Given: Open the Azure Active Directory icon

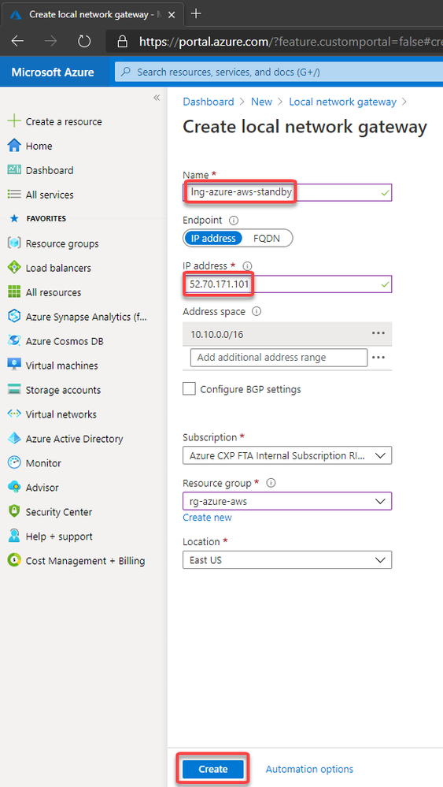Looking at the screenshot, I should (x=14, y=438).
